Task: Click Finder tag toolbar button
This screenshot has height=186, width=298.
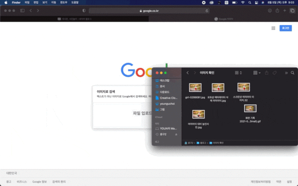Action: pos(274,73)
